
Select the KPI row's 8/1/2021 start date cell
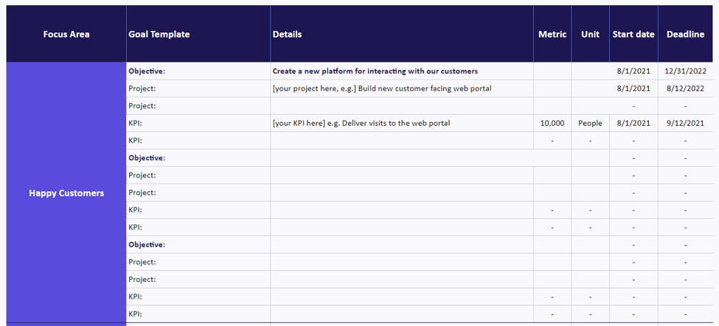click(633, 123)
